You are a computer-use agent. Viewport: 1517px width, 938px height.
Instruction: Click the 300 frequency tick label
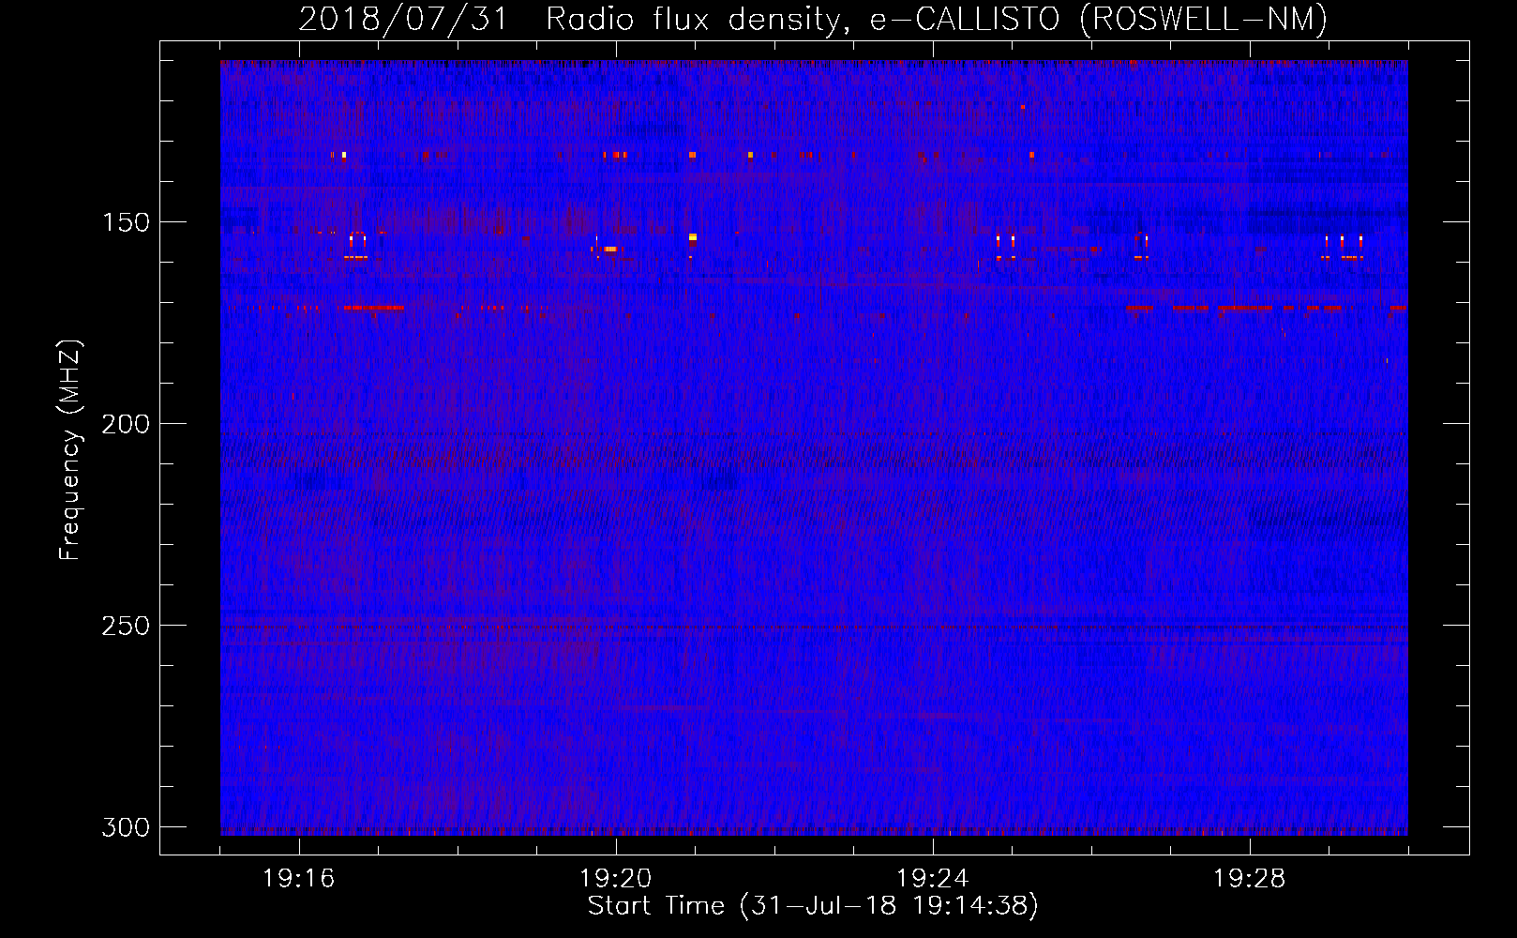126,827
